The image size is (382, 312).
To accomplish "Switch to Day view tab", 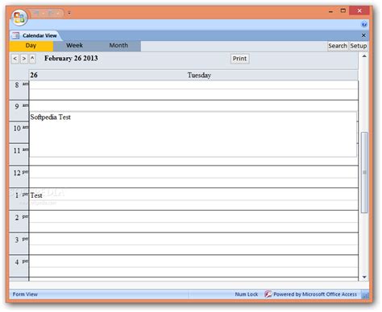I will [31, 46].
